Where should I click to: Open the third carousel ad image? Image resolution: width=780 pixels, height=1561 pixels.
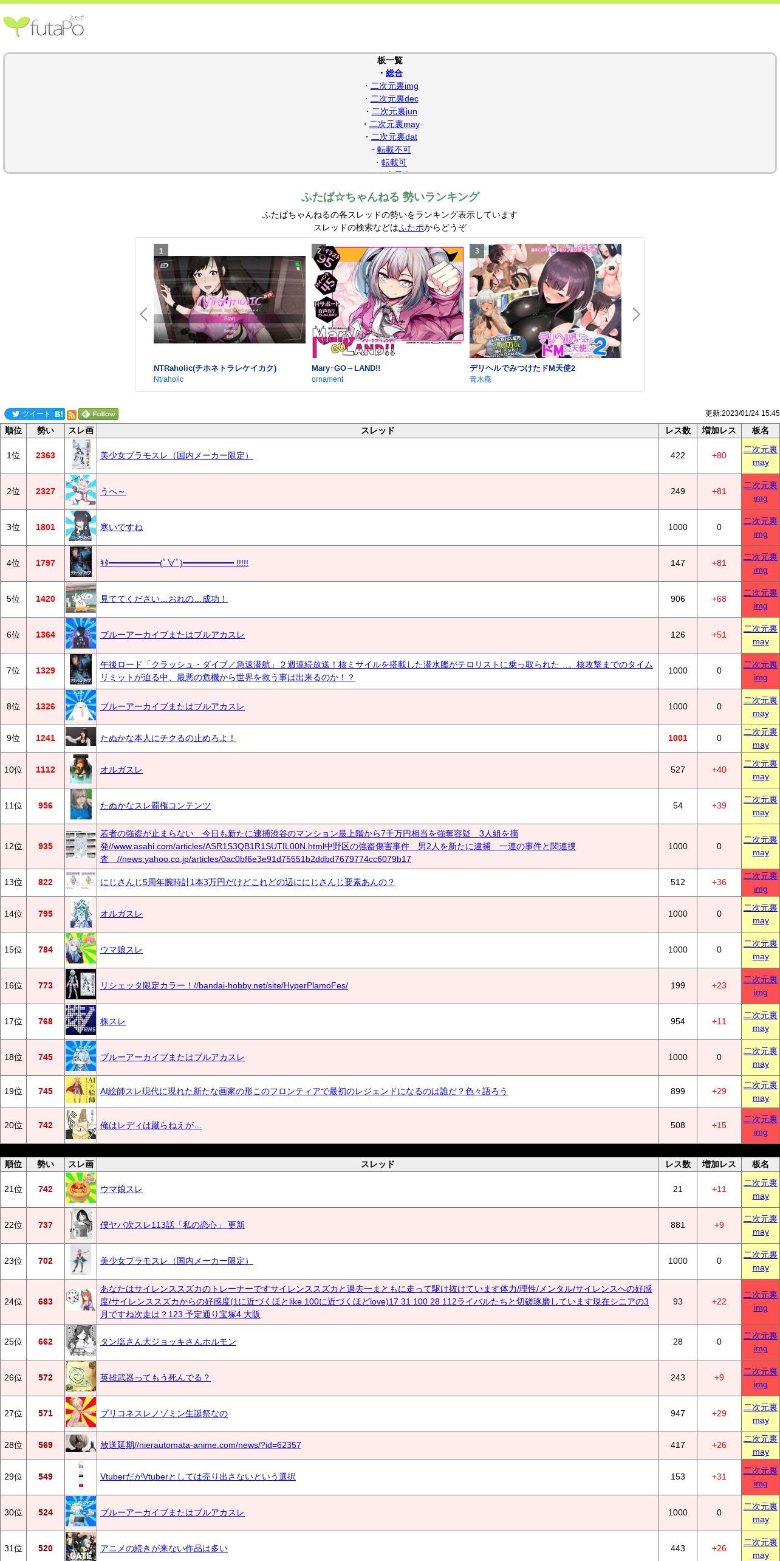point(546,301)
